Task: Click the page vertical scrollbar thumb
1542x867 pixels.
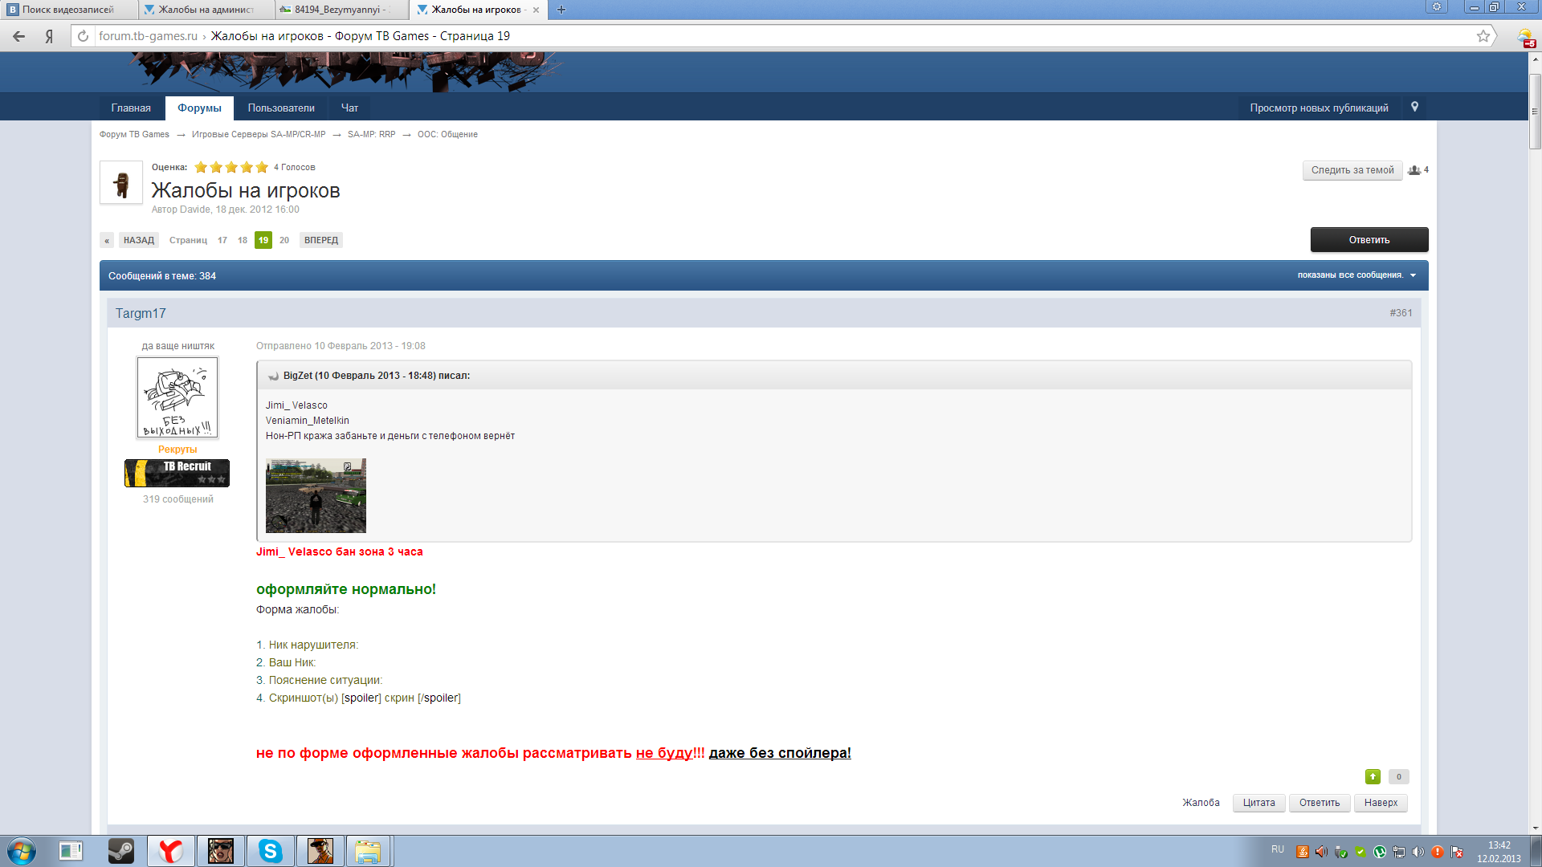Action: pyautogui.click(x=1535, y=111)
